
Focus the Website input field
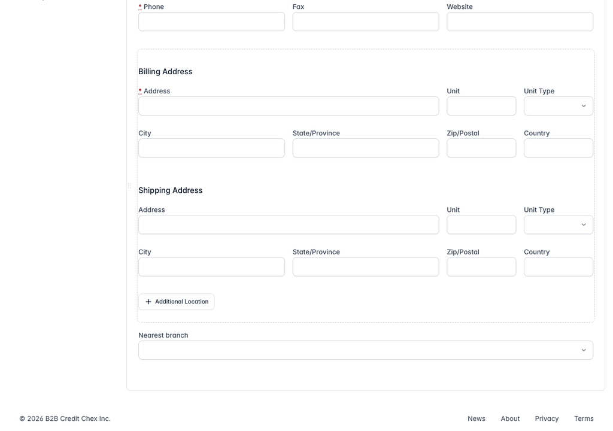tap(520, 22)
